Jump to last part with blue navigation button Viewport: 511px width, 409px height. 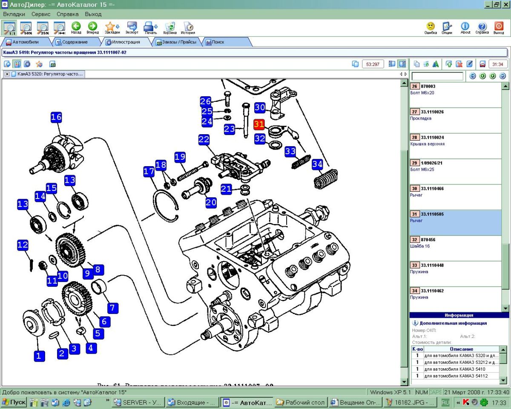[x=502, y=76]
